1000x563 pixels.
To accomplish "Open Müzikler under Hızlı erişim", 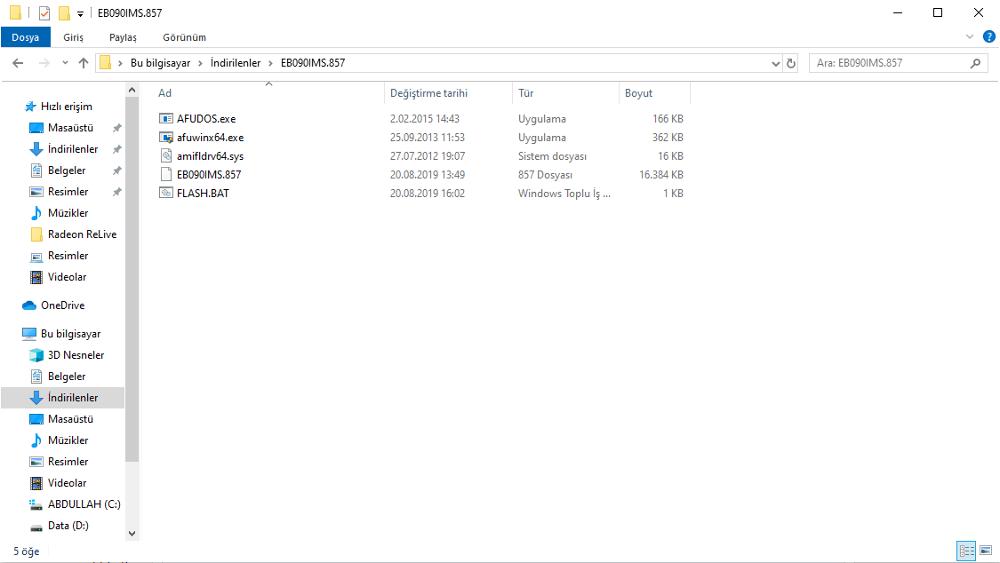I will (x=68, y=213).
